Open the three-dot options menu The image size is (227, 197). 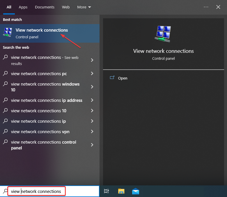[206, 7]
